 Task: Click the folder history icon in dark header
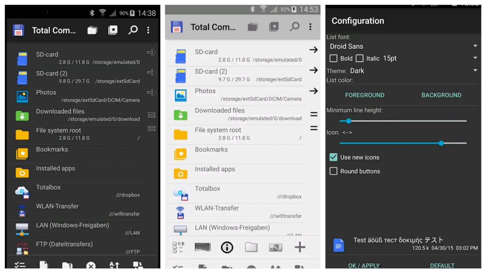pyautogui.click(x=92, y=30)
